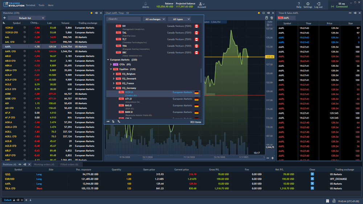
Task: Select BAS.D in symbol lookup list
Action: 153,106
